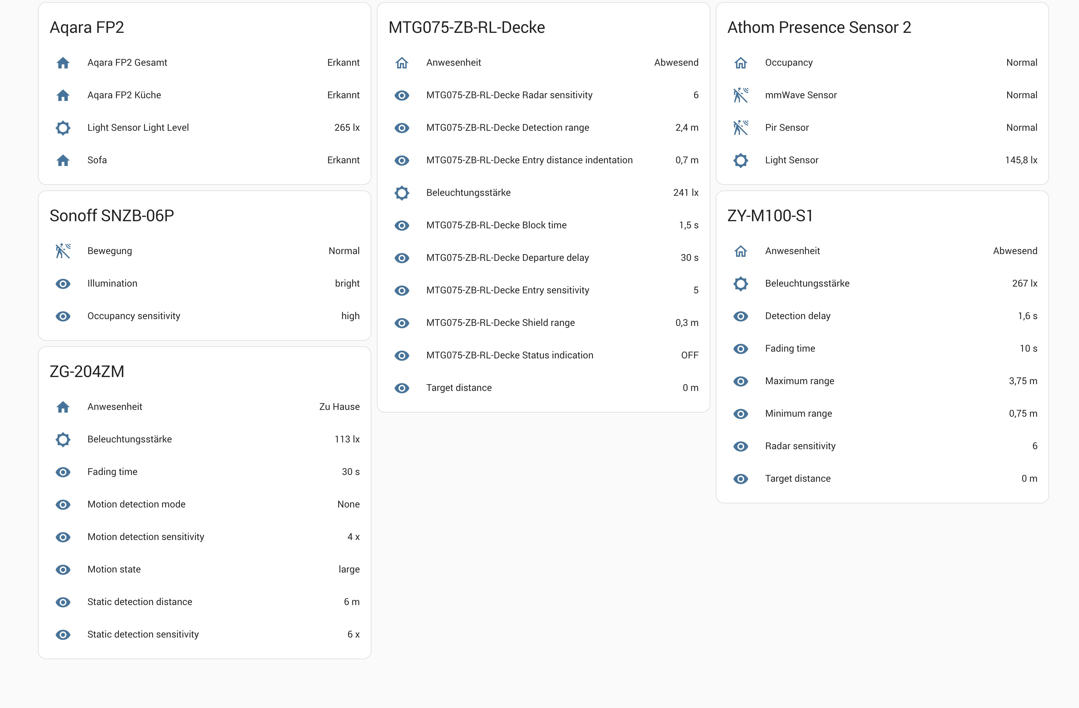Click brightness icon beside ZG-204ZM Beleuchtungsstärke
Viewport: 1079px width, 708px height.
click(x=63, y=439)
